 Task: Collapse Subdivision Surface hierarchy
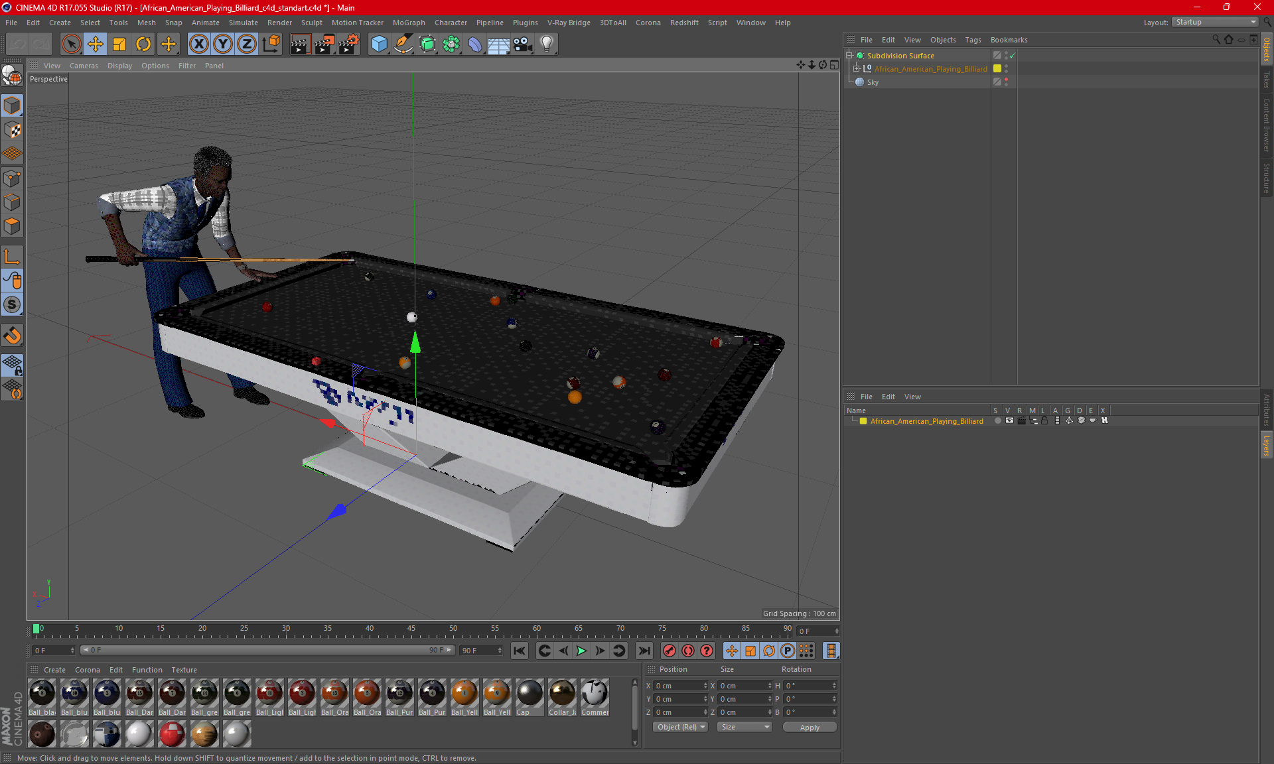coord(849,55)
